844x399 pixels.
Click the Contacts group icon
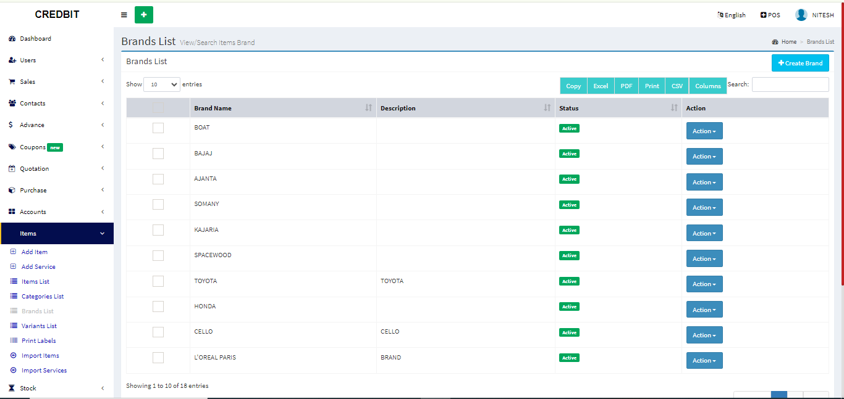pyautogui.click(x=12, y=103)
